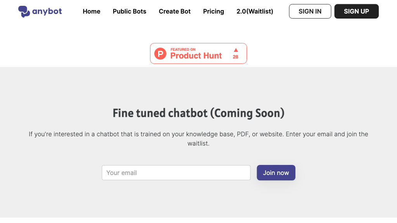Navigate to Public Bots
This screenshot has width=397, height=223.
[129, 11]
